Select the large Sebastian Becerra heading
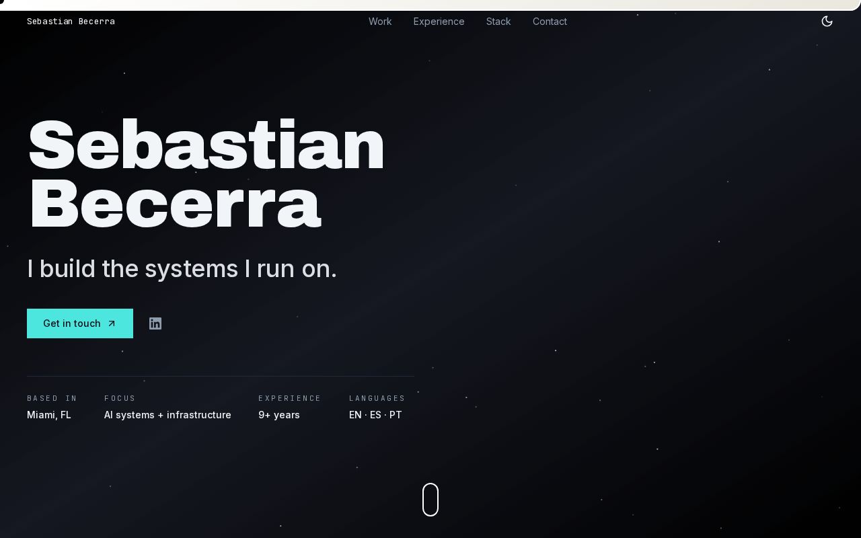The height and width of the screenshot is (538, 861). pyautogui.click(x=206, y=174)
